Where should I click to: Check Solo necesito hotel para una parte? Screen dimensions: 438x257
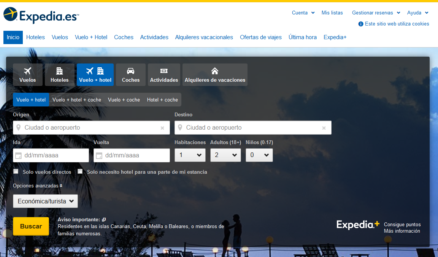80,171
